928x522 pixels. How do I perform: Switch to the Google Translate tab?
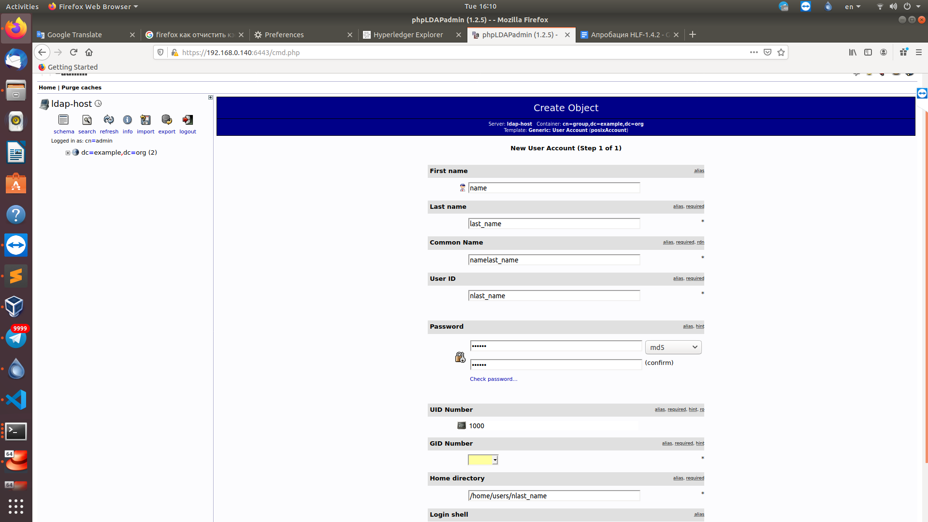pyautogui.click(x=75, y=35)
